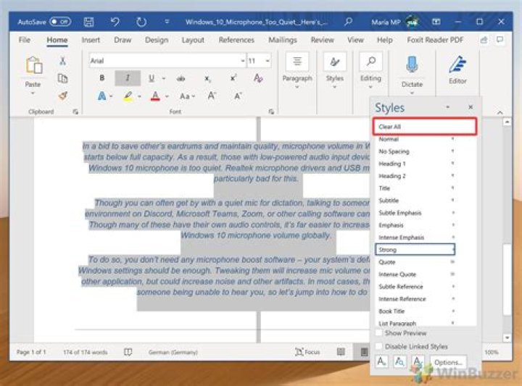The width and height of the screenshot is (522, 386).
Task: Click German (Germany) language indicator
Action: [x=173, y=352]
